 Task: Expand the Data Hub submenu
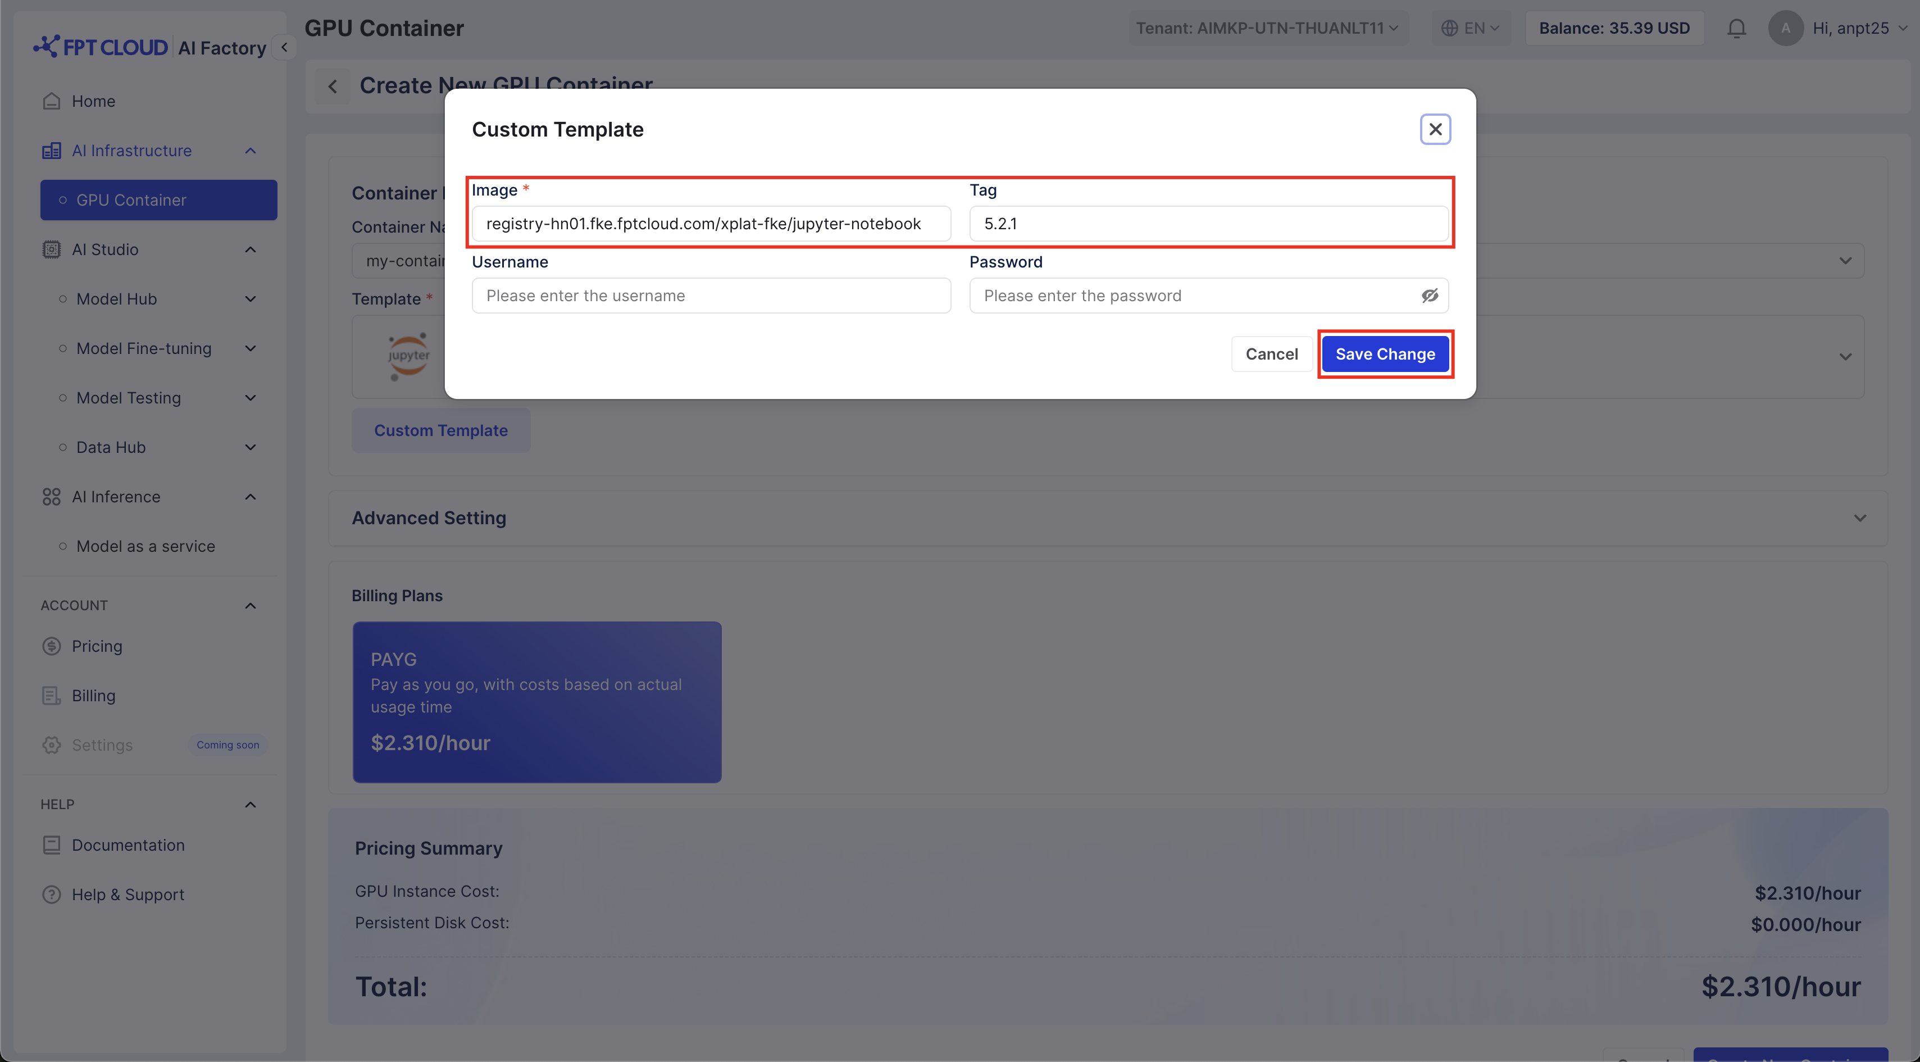point(251,447)
